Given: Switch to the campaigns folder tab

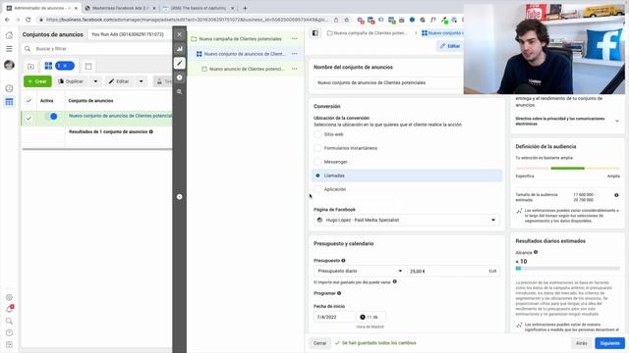Looking at the screenshot, I should (30, 66).
